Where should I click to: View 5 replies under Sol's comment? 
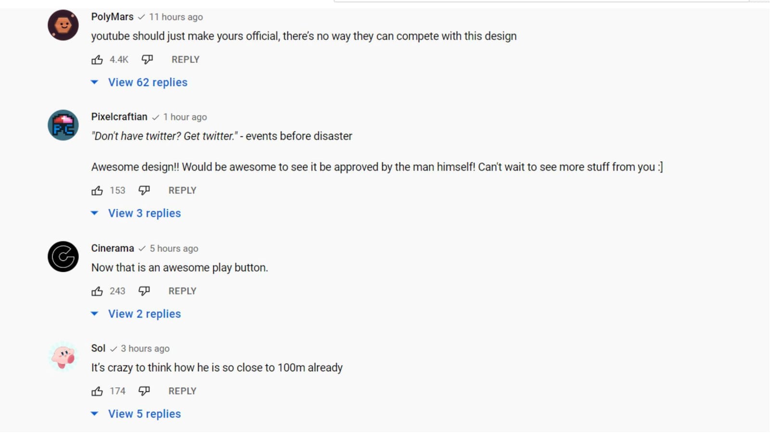144,414
